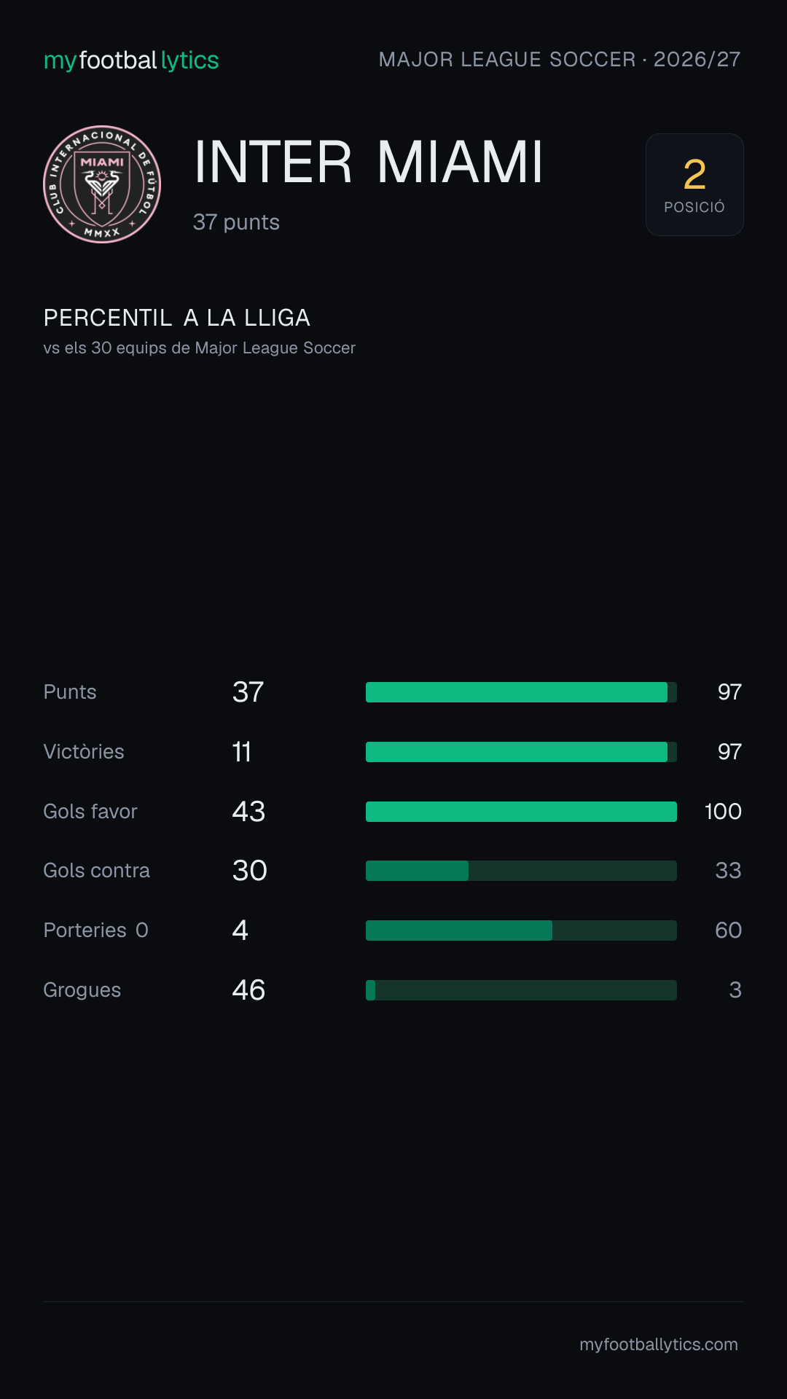
Task: Click the Victòries percentile bar
Action: 521,752
